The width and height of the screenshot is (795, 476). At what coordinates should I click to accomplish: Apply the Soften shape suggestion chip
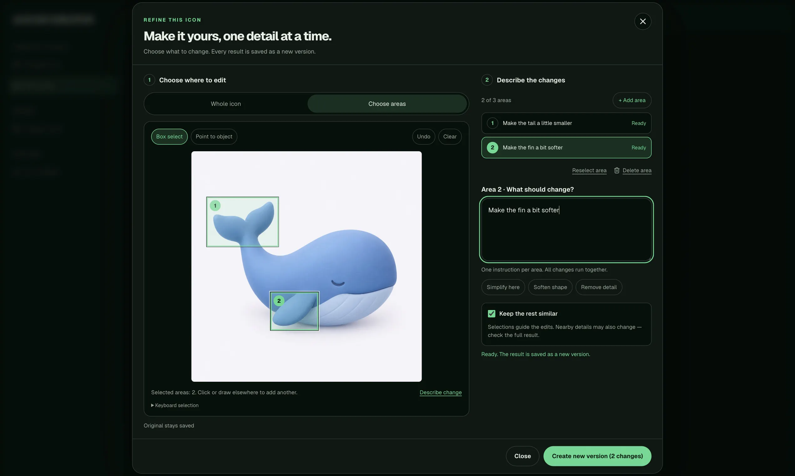(x=550, y=287)
